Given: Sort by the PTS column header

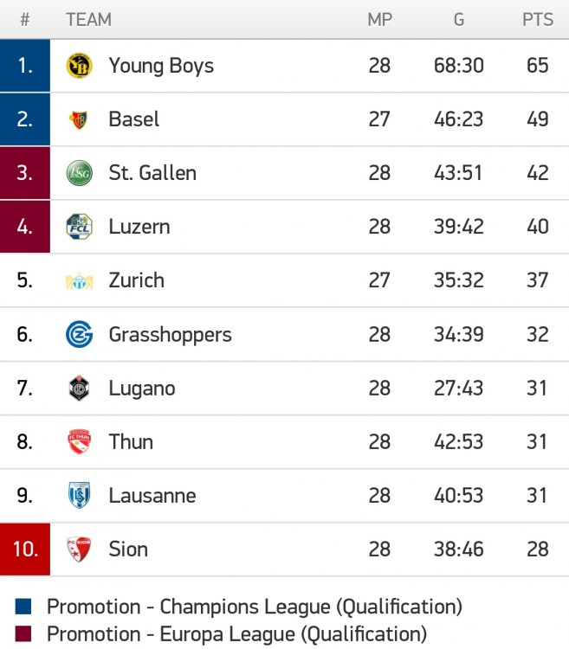Looking at the screenshot, I should click(538, 19).
